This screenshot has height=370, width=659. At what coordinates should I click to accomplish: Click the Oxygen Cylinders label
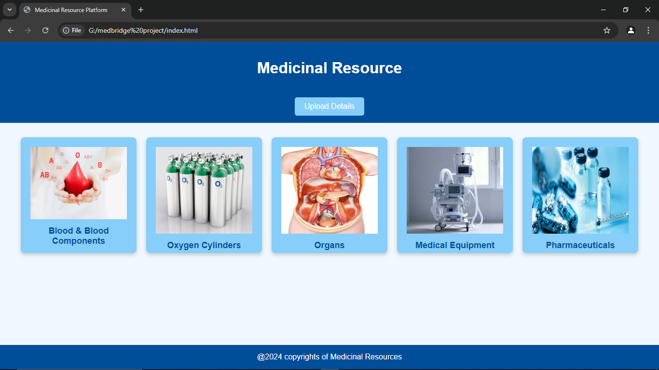(x=204, y=245)
